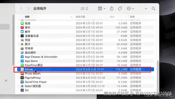Expand the toolbar overflow chevron
The height and width of the screenshot is (99, 175).
pyautogui.click(x=146, y=9)
